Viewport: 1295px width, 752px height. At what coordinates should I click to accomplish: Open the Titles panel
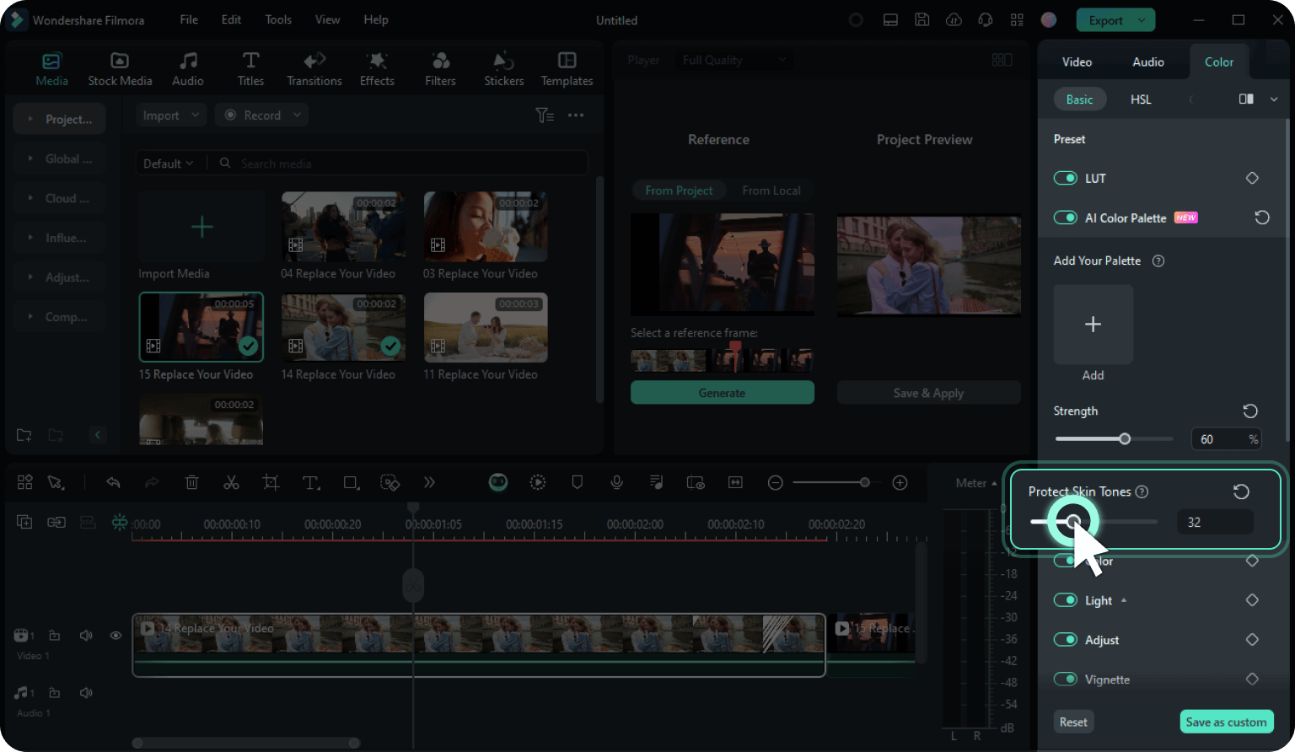point(250,69)
